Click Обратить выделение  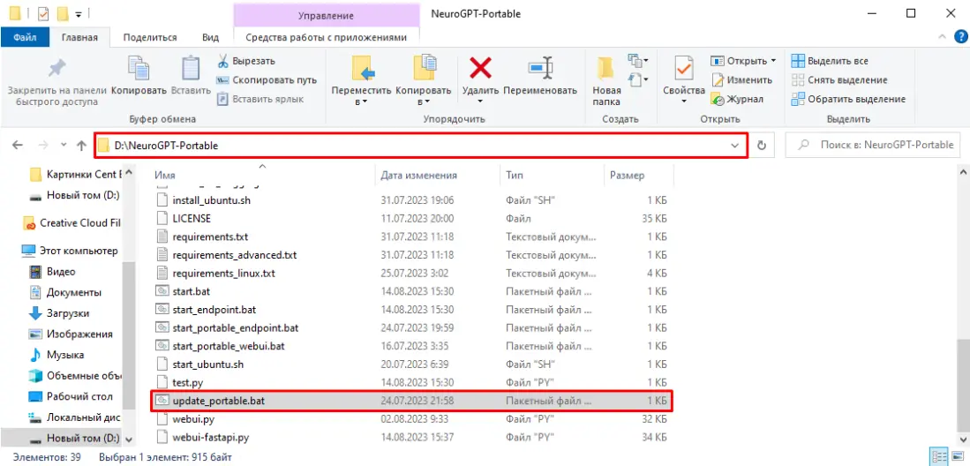point(848,99)
